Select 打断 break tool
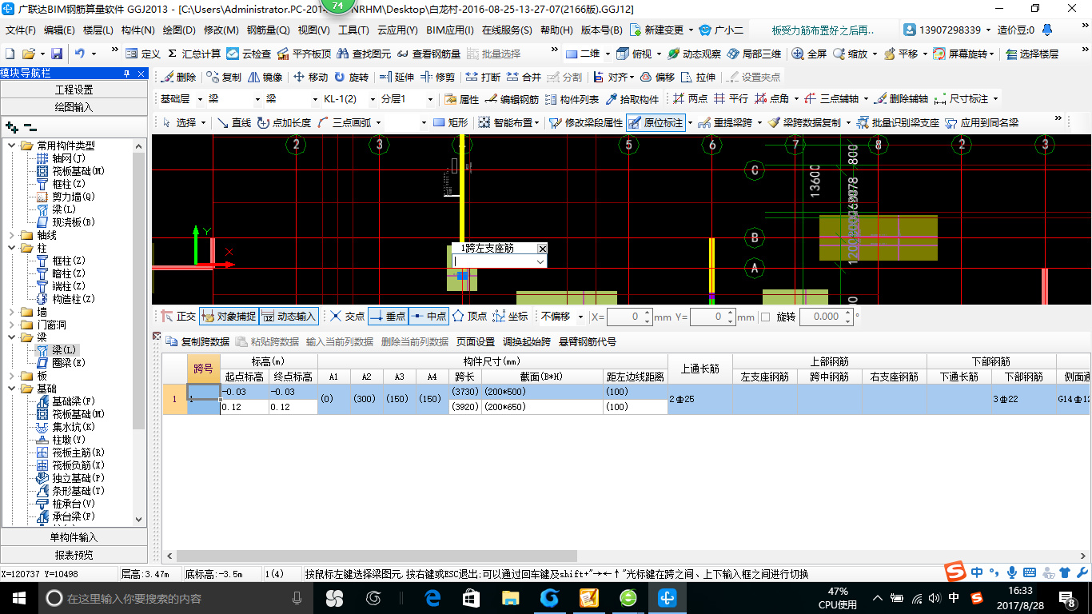Screen dimensions: 1092x614 [483, 78]
